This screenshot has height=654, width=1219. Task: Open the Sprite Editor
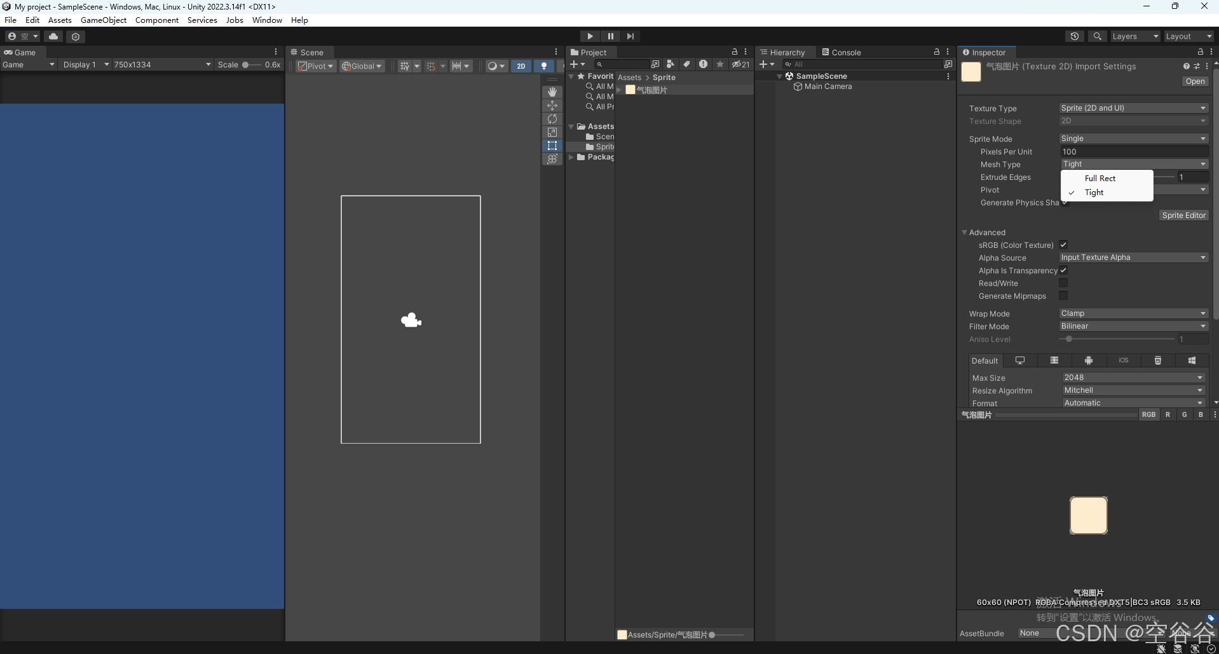click(1183, 215)
